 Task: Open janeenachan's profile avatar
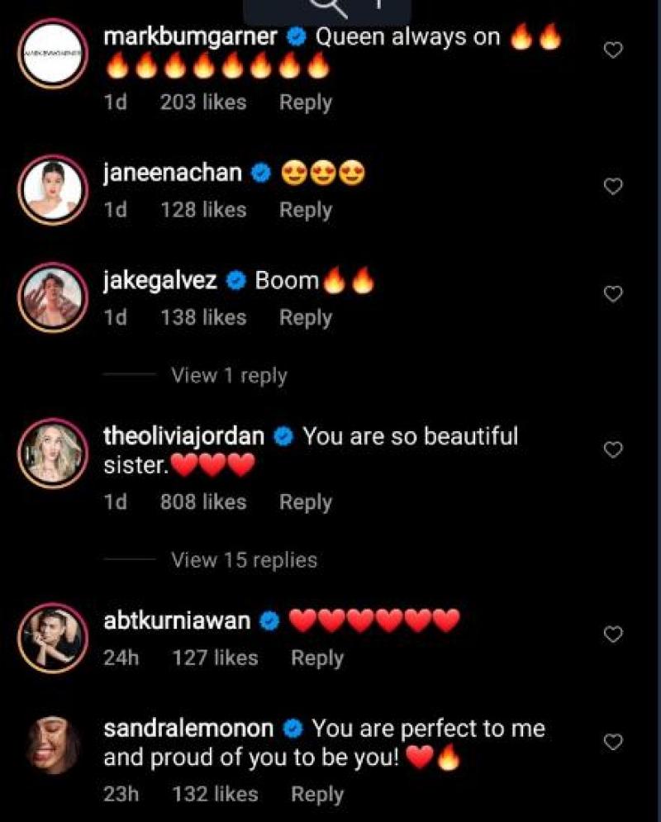click(x=53, y=188)
